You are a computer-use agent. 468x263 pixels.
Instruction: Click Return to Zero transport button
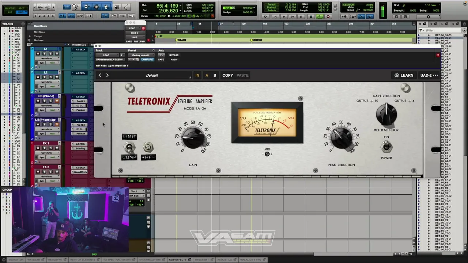276,16
